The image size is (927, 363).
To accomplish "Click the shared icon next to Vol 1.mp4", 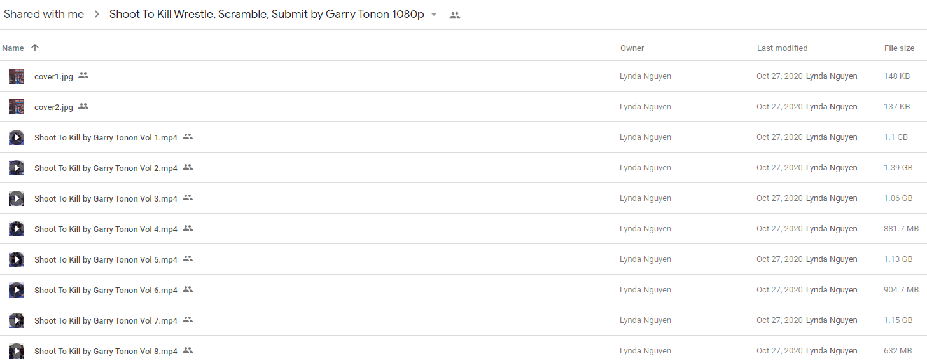I will (x=188, y=137).
